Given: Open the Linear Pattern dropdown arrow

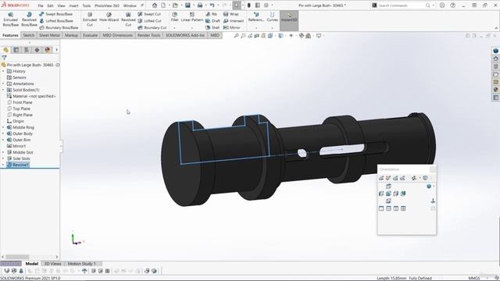Looking at the screenshot, I should pos(192,28).
